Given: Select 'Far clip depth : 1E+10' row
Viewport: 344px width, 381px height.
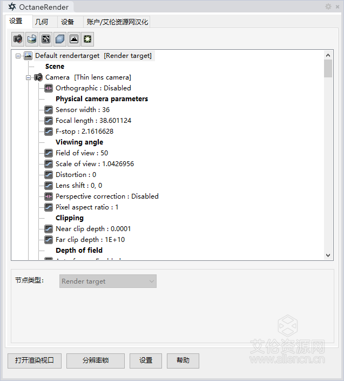Looking at the screenshot, I should click(90, 240).
